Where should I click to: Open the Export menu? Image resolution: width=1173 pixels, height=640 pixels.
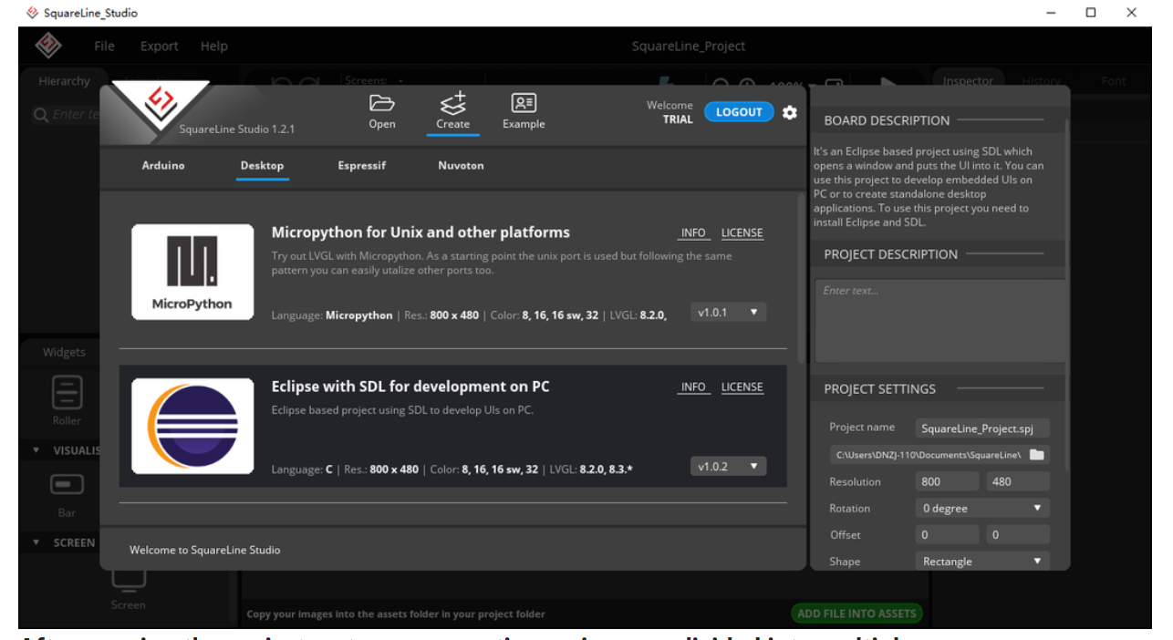[159, 46]
